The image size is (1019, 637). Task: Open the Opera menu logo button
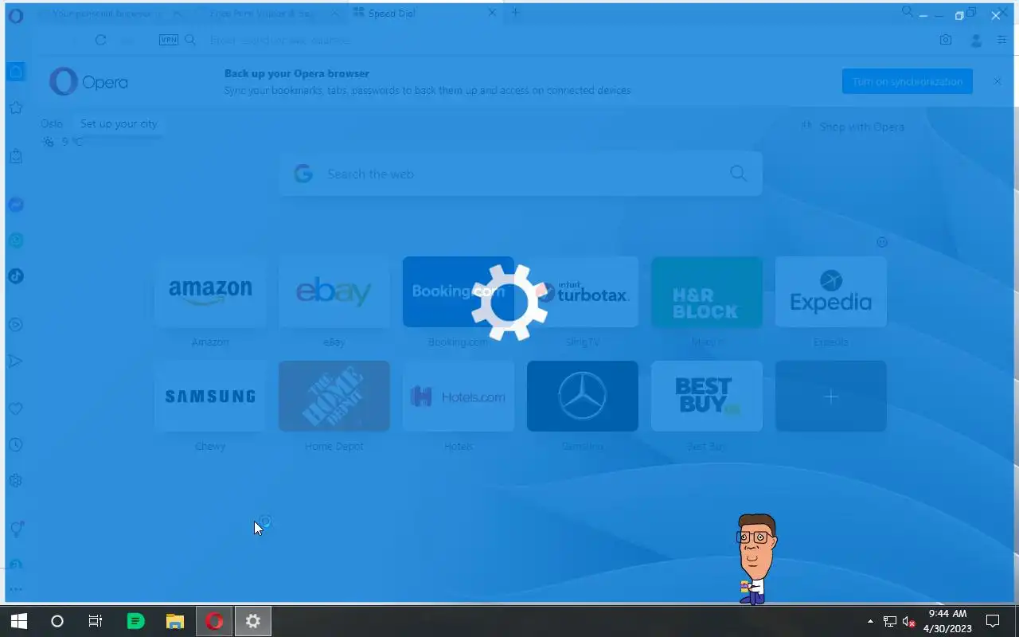pos(16,15)
